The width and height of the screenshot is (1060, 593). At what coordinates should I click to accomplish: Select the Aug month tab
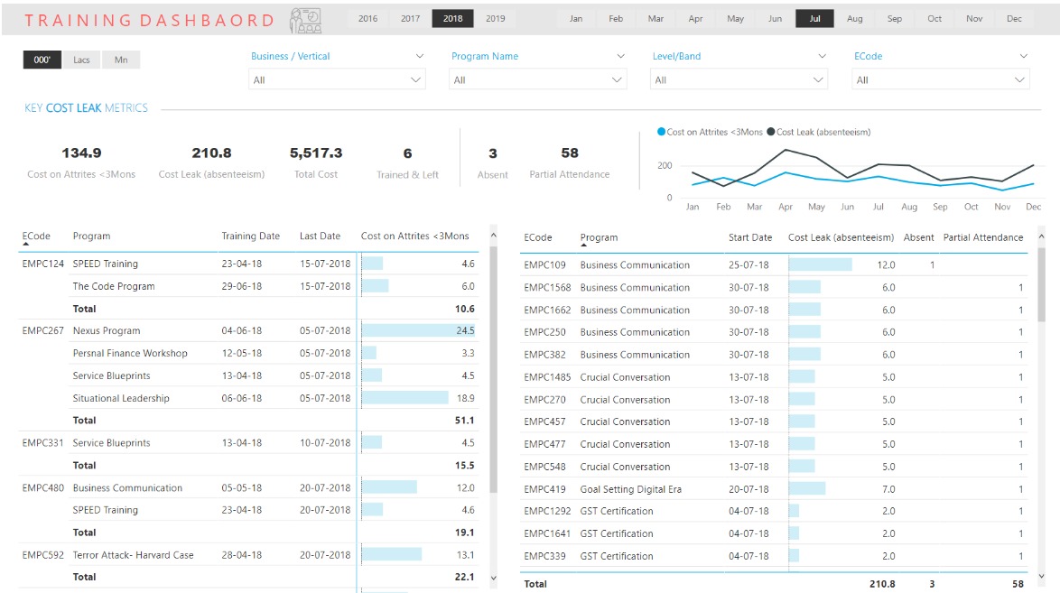[x=854, y=18]
